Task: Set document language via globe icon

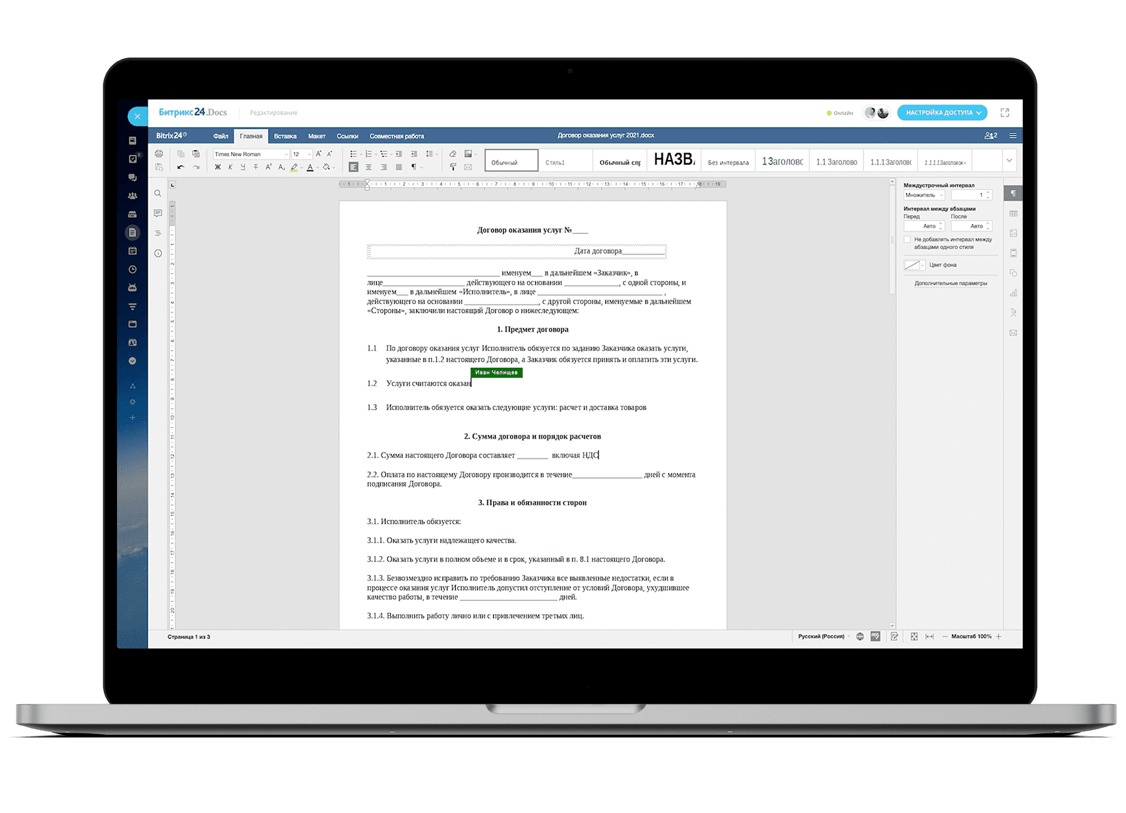Action: pos(860,637)
